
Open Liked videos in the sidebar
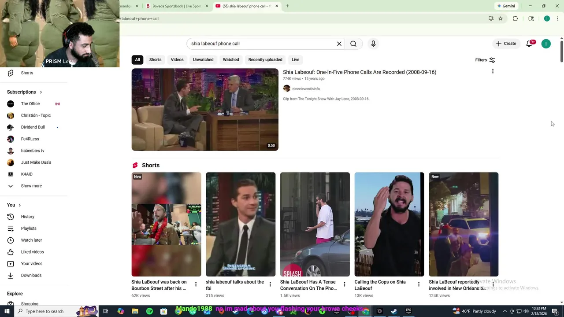tap(33, 252)
